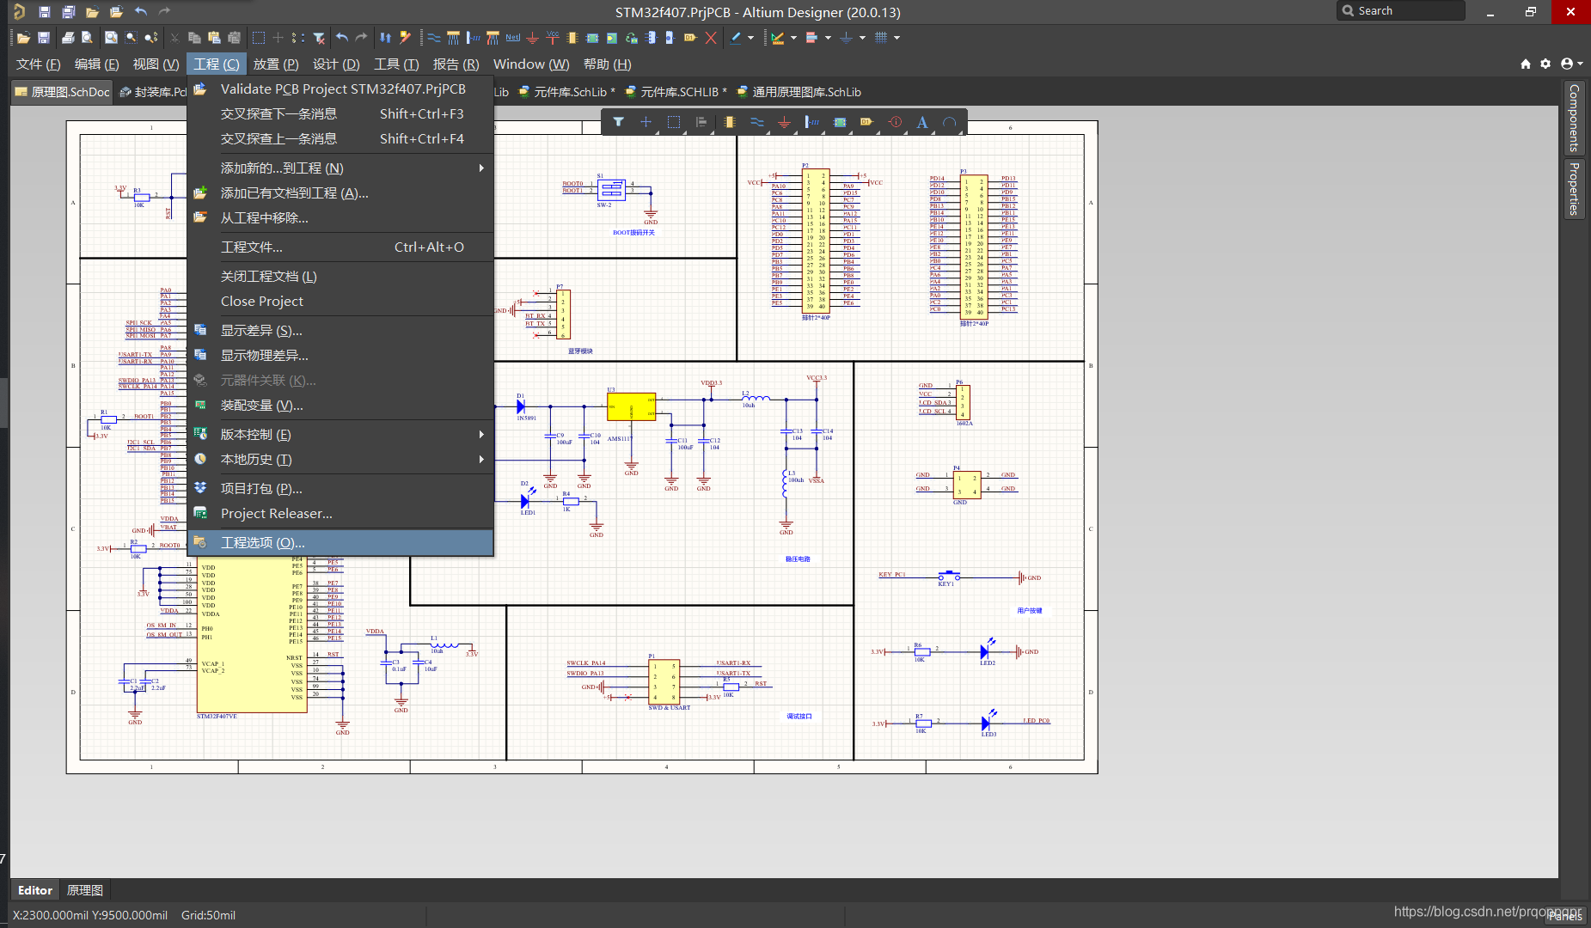Open the user account dropdown arrow
1591x928 pixels.
point(1580,64)
